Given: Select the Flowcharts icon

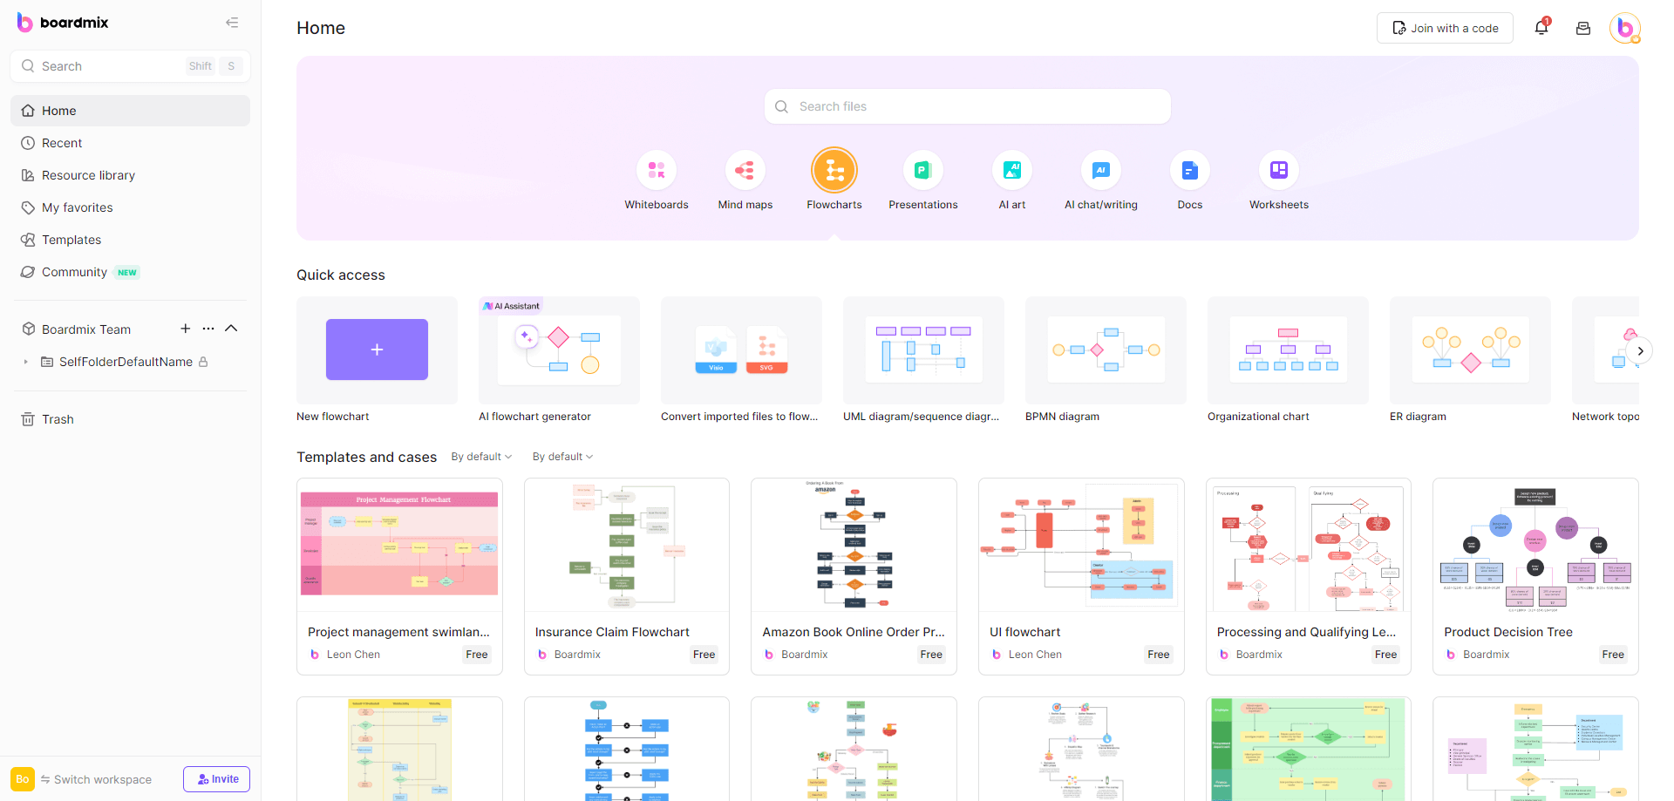Looking at the screenshot, I should [834, 170].
